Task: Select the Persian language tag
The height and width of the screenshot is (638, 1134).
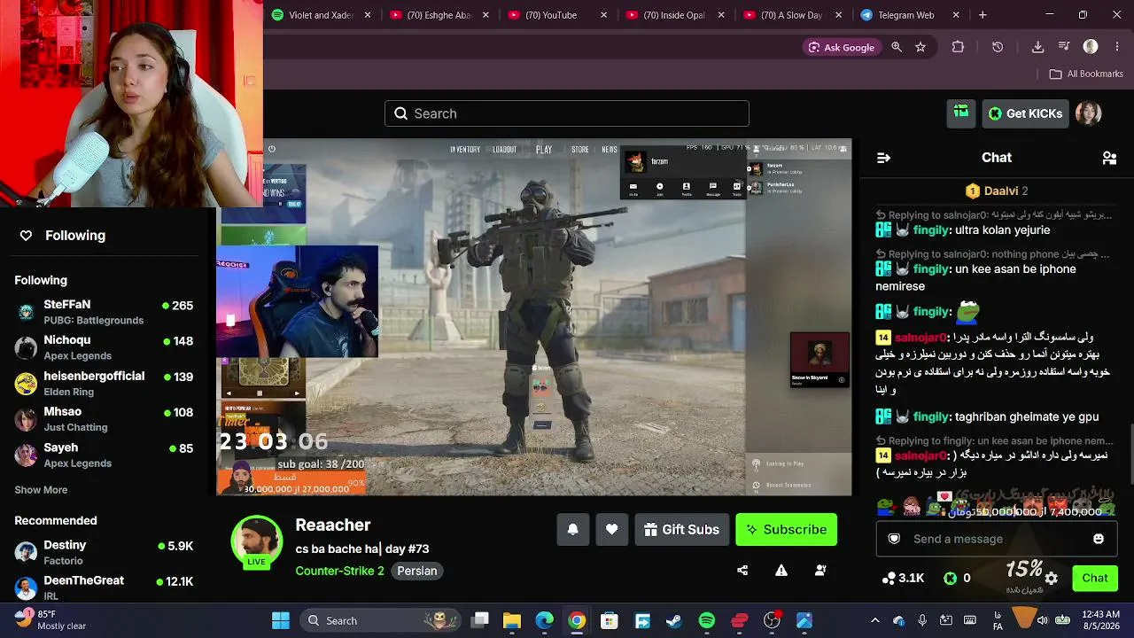Action: (417, 571)
